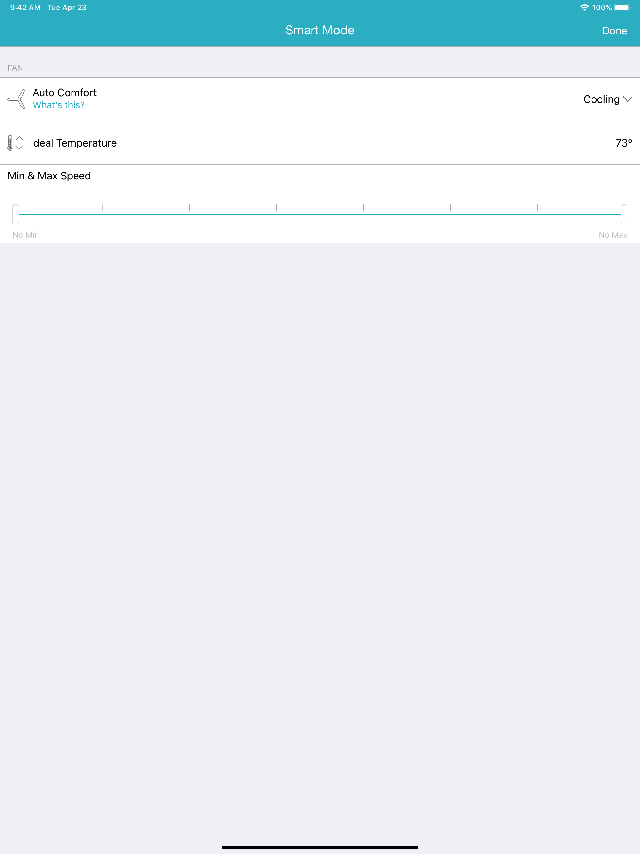Tap the No Min label

26,235
